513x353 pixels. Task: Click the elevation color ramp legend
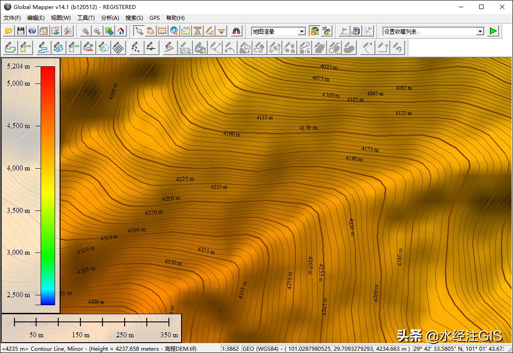click(48, 185)
